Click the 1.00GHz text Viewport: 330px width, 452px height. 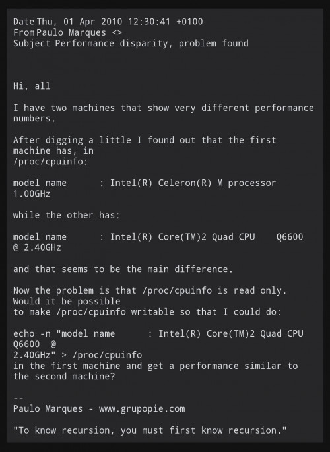coord(32,194)
